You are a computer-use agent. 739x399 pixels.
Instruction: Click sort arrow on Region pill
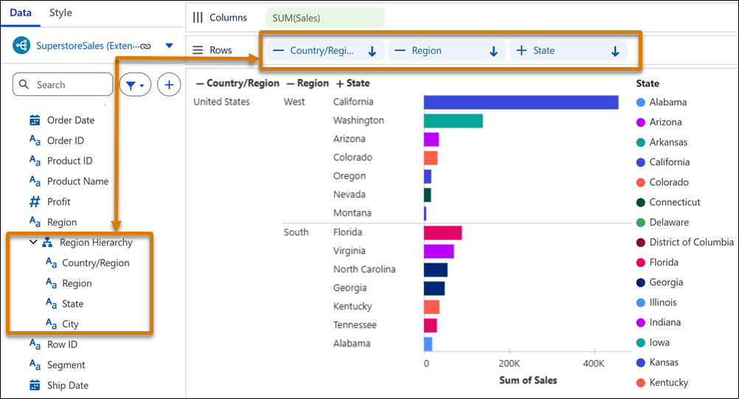[x=493, y=51]
